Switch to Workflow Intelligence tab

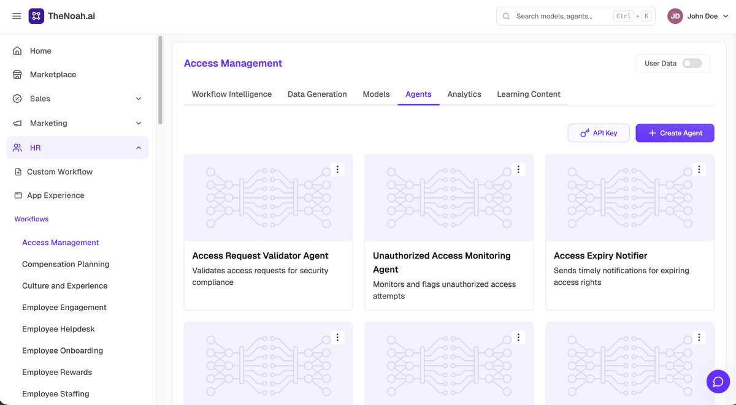click(232, 94)
